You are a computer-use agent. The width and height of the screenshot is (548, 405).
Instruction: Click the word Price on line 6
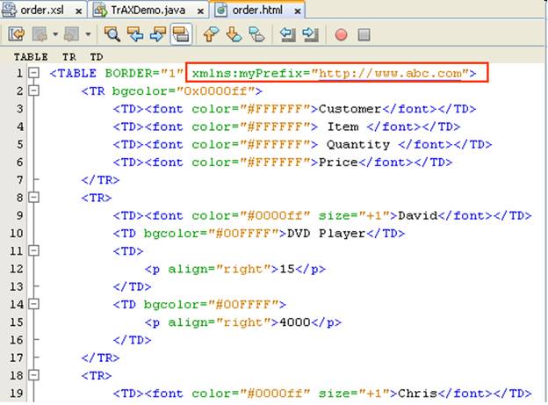pos(338,163)
